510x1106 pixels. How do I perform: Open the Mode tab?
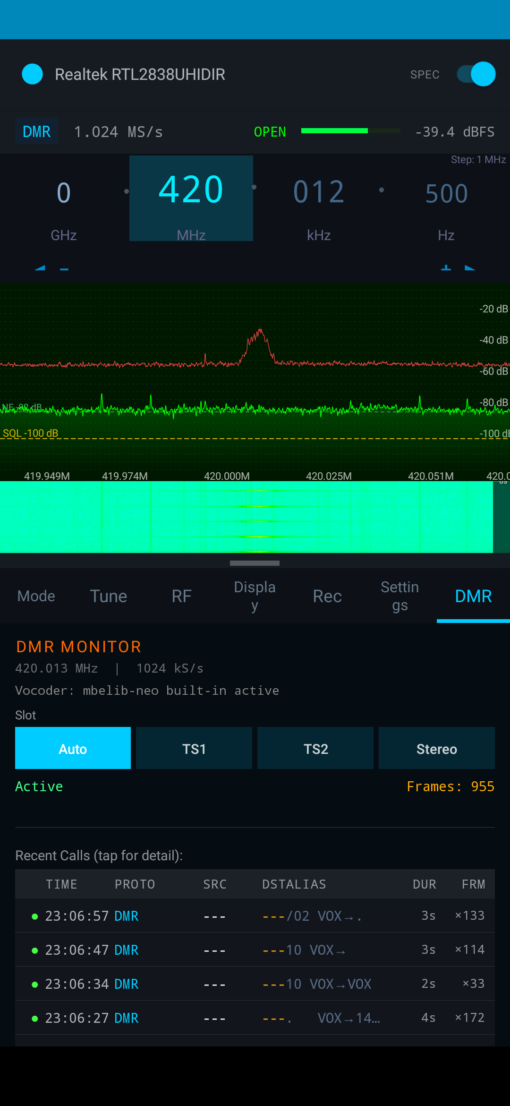(36, 596)
